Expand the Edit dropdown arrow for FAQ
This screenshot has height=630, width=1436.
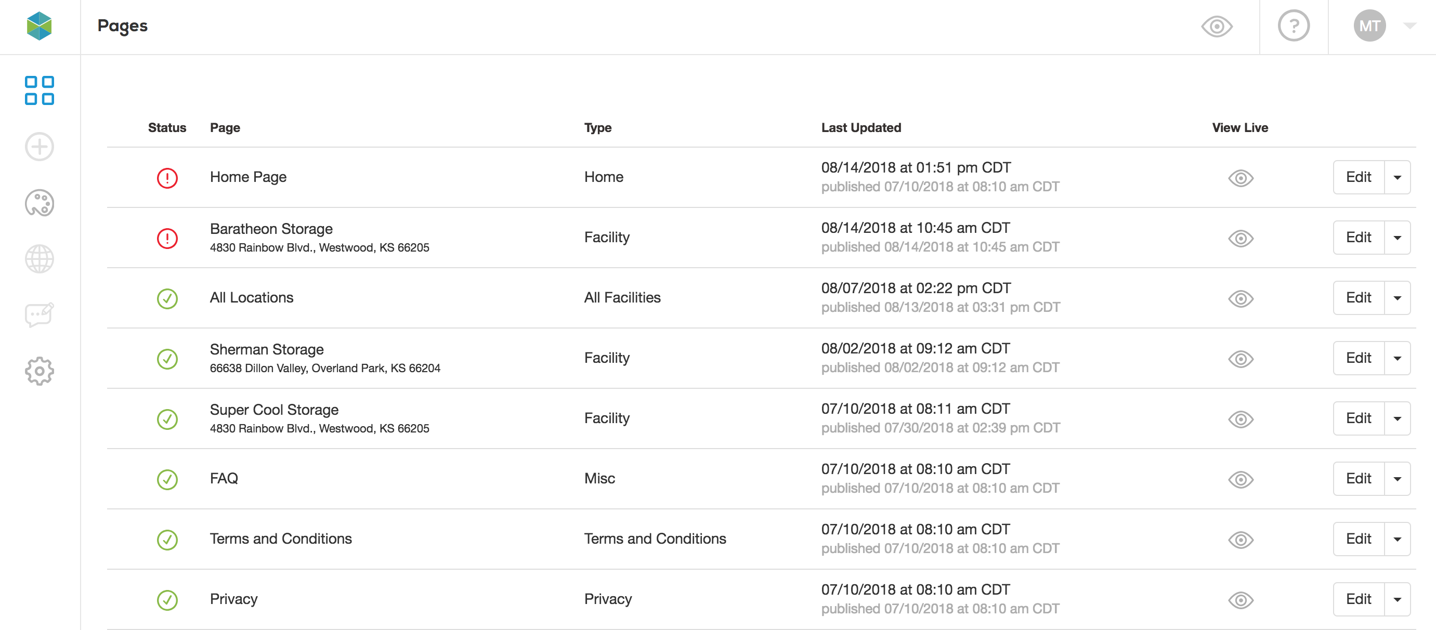[x=1397, y=478]
